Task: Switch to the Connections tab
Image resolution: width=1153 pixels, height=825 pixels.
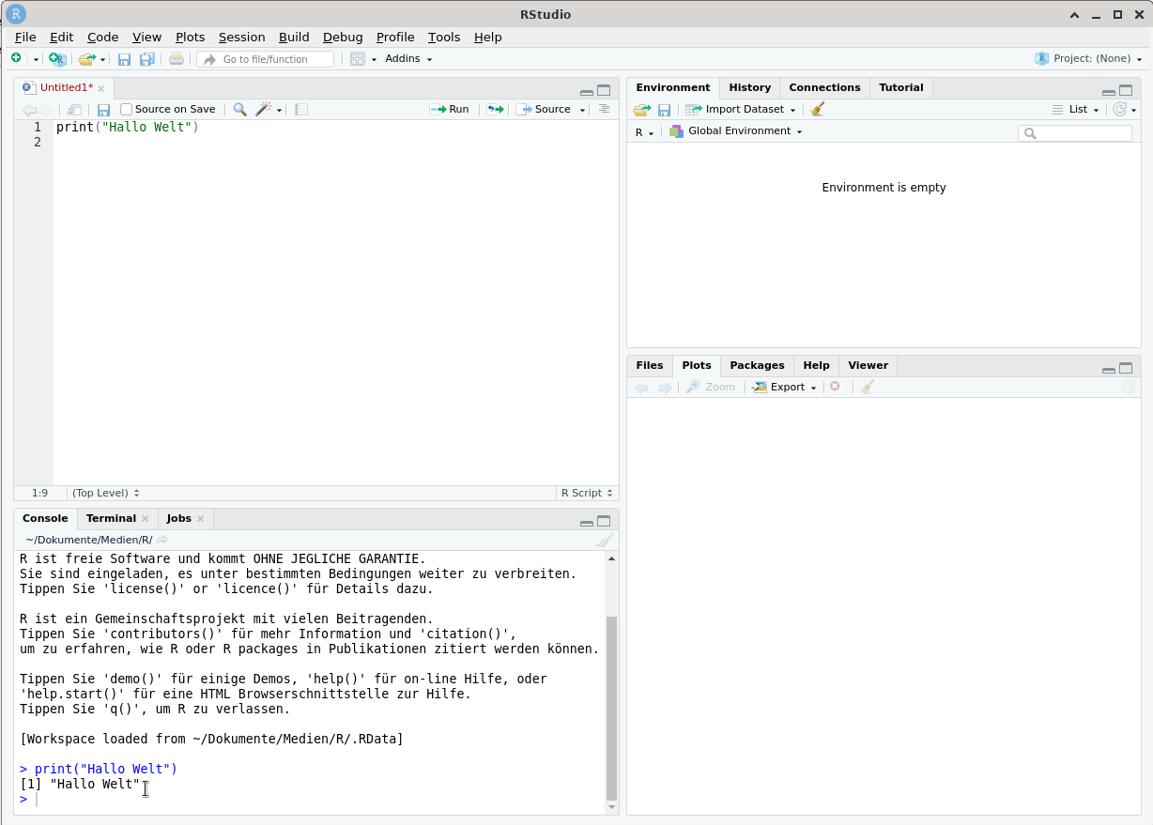Action: [x=824, y=87]
